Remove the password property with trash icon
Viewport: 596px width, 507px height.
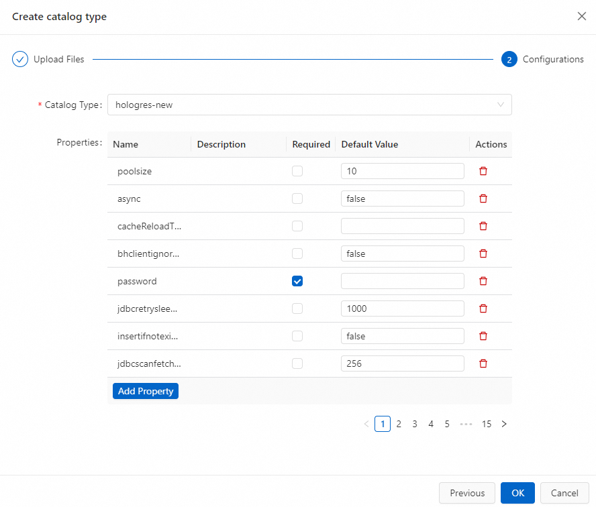click(483, 281)
